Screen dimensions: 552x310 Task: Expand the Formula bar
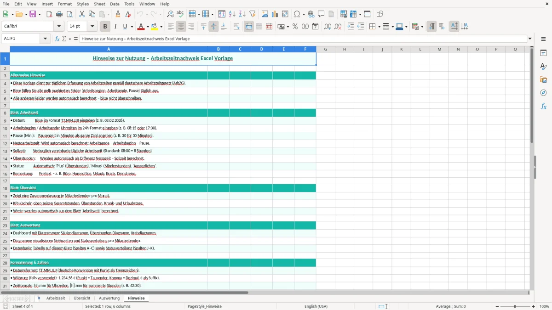click(530, 39)
